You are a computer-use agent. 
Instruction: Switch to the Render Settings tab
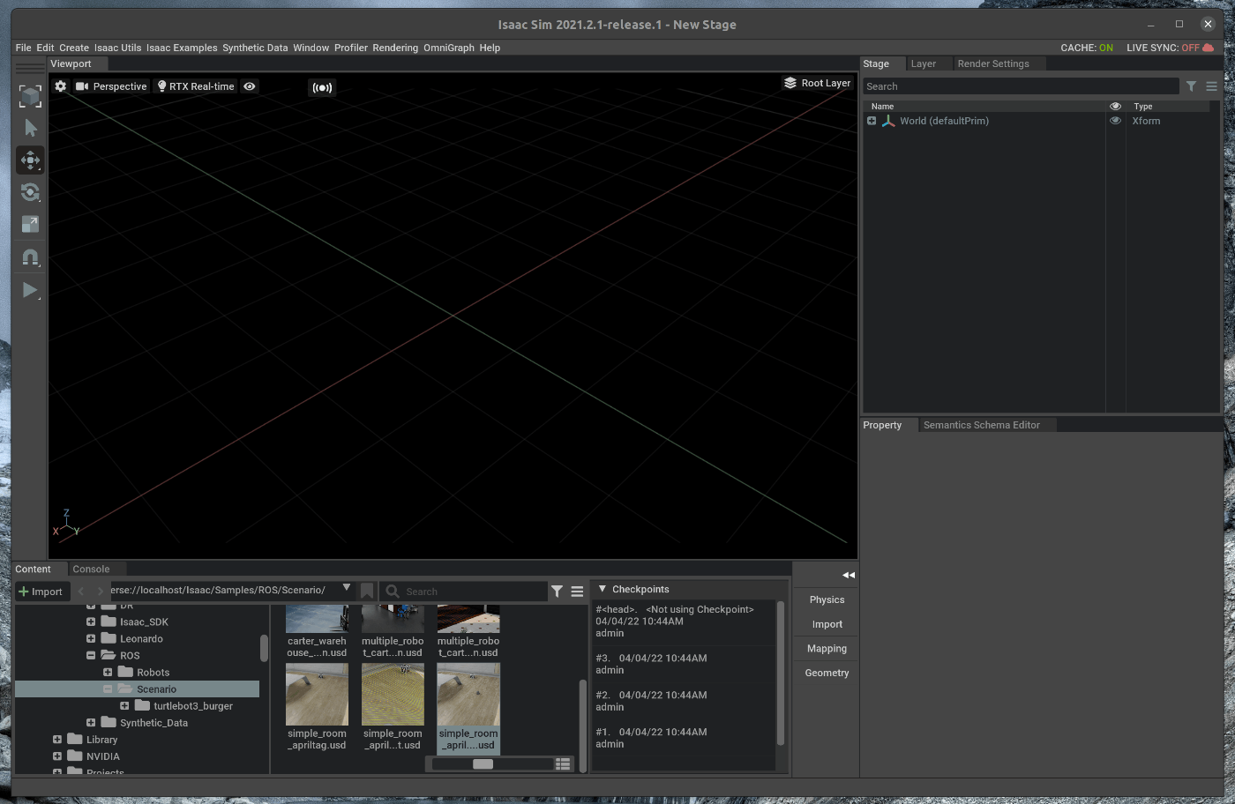point(993,63)
